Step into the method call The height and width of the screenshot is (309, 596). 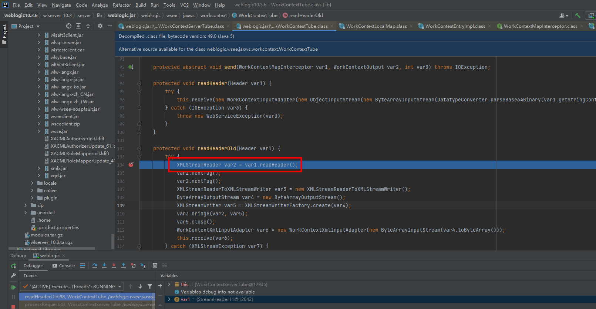(104, 265)
